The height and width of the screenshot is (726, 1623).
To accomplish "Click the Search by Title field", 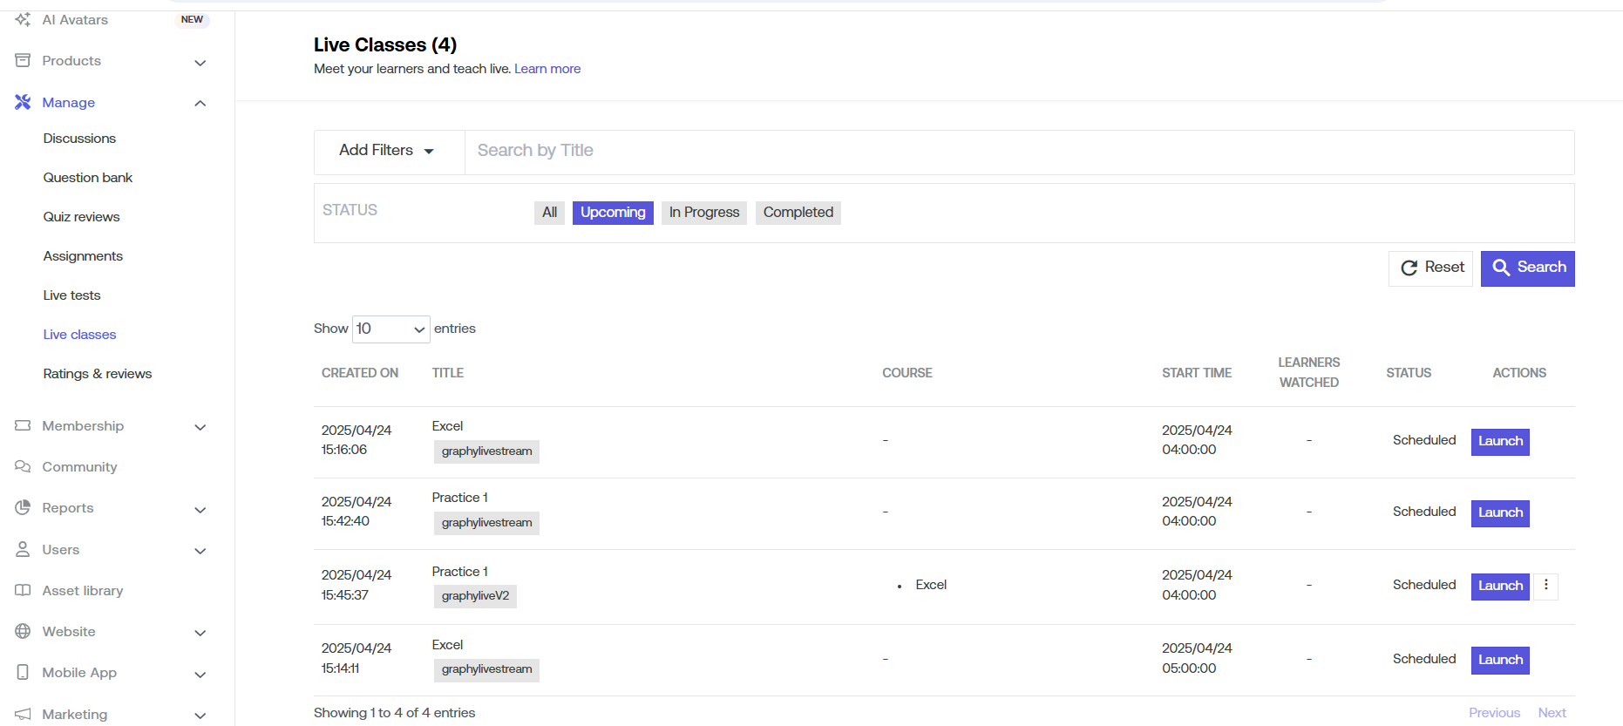I will click(x=1018, y=151).
